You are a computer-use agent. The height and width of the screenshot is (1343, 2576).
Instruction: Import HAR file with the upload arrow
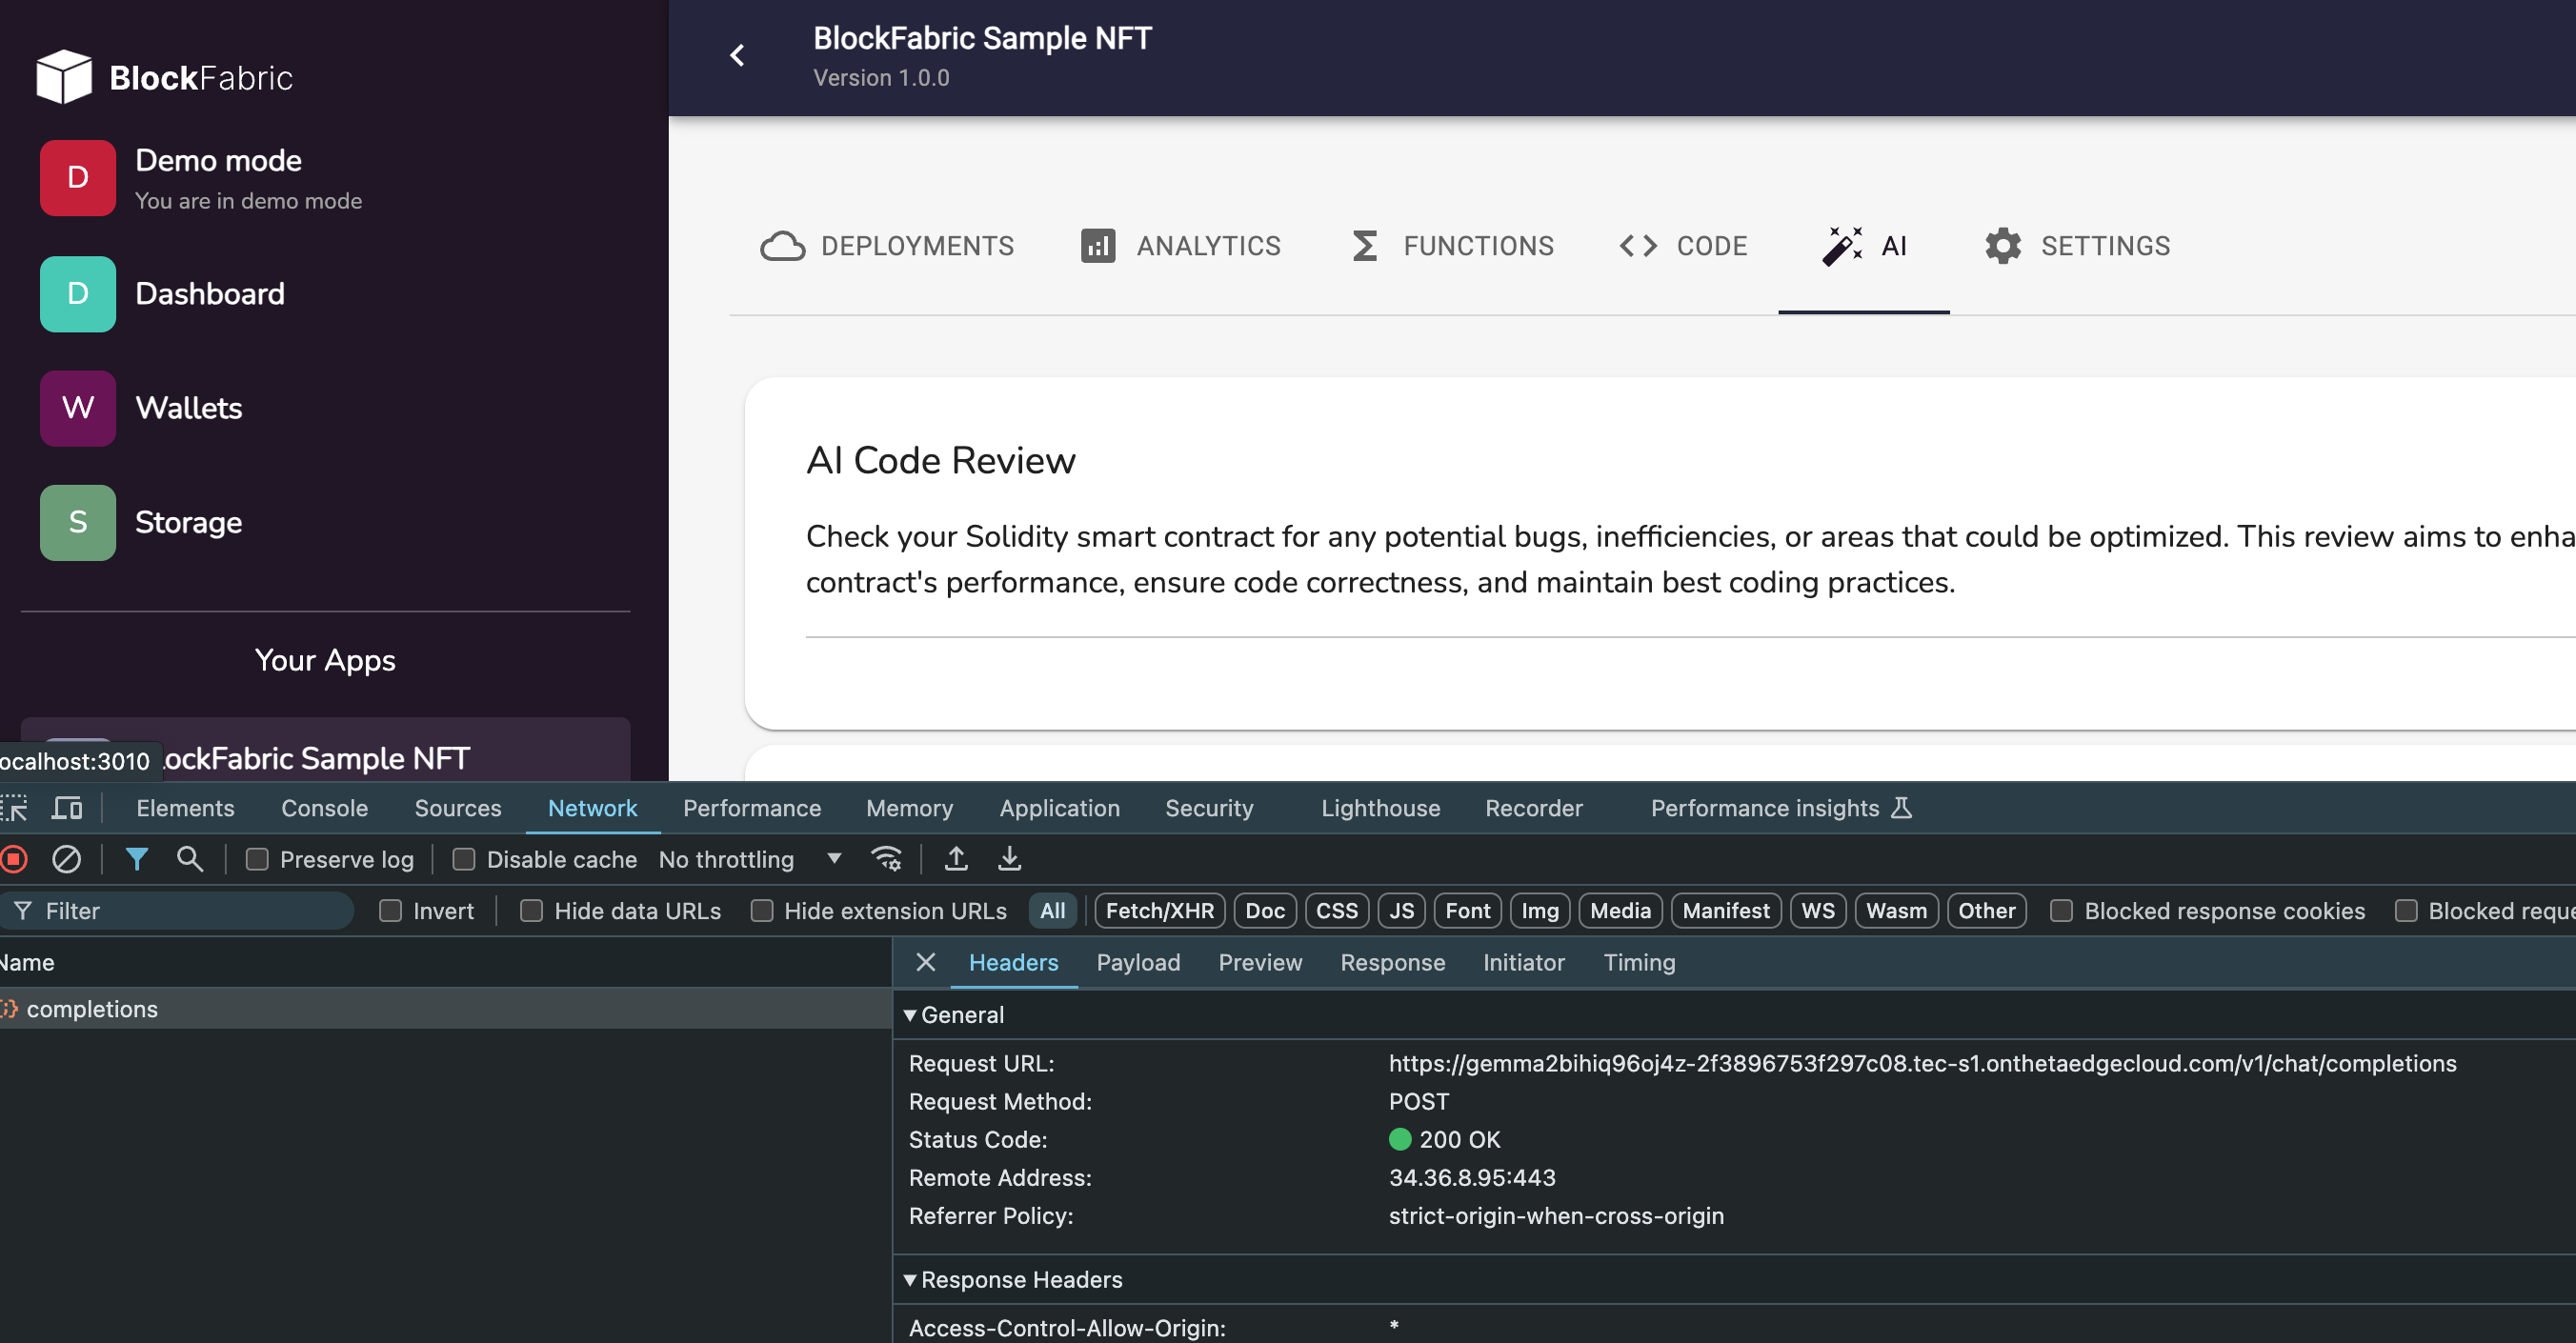(x=956, y=859)
